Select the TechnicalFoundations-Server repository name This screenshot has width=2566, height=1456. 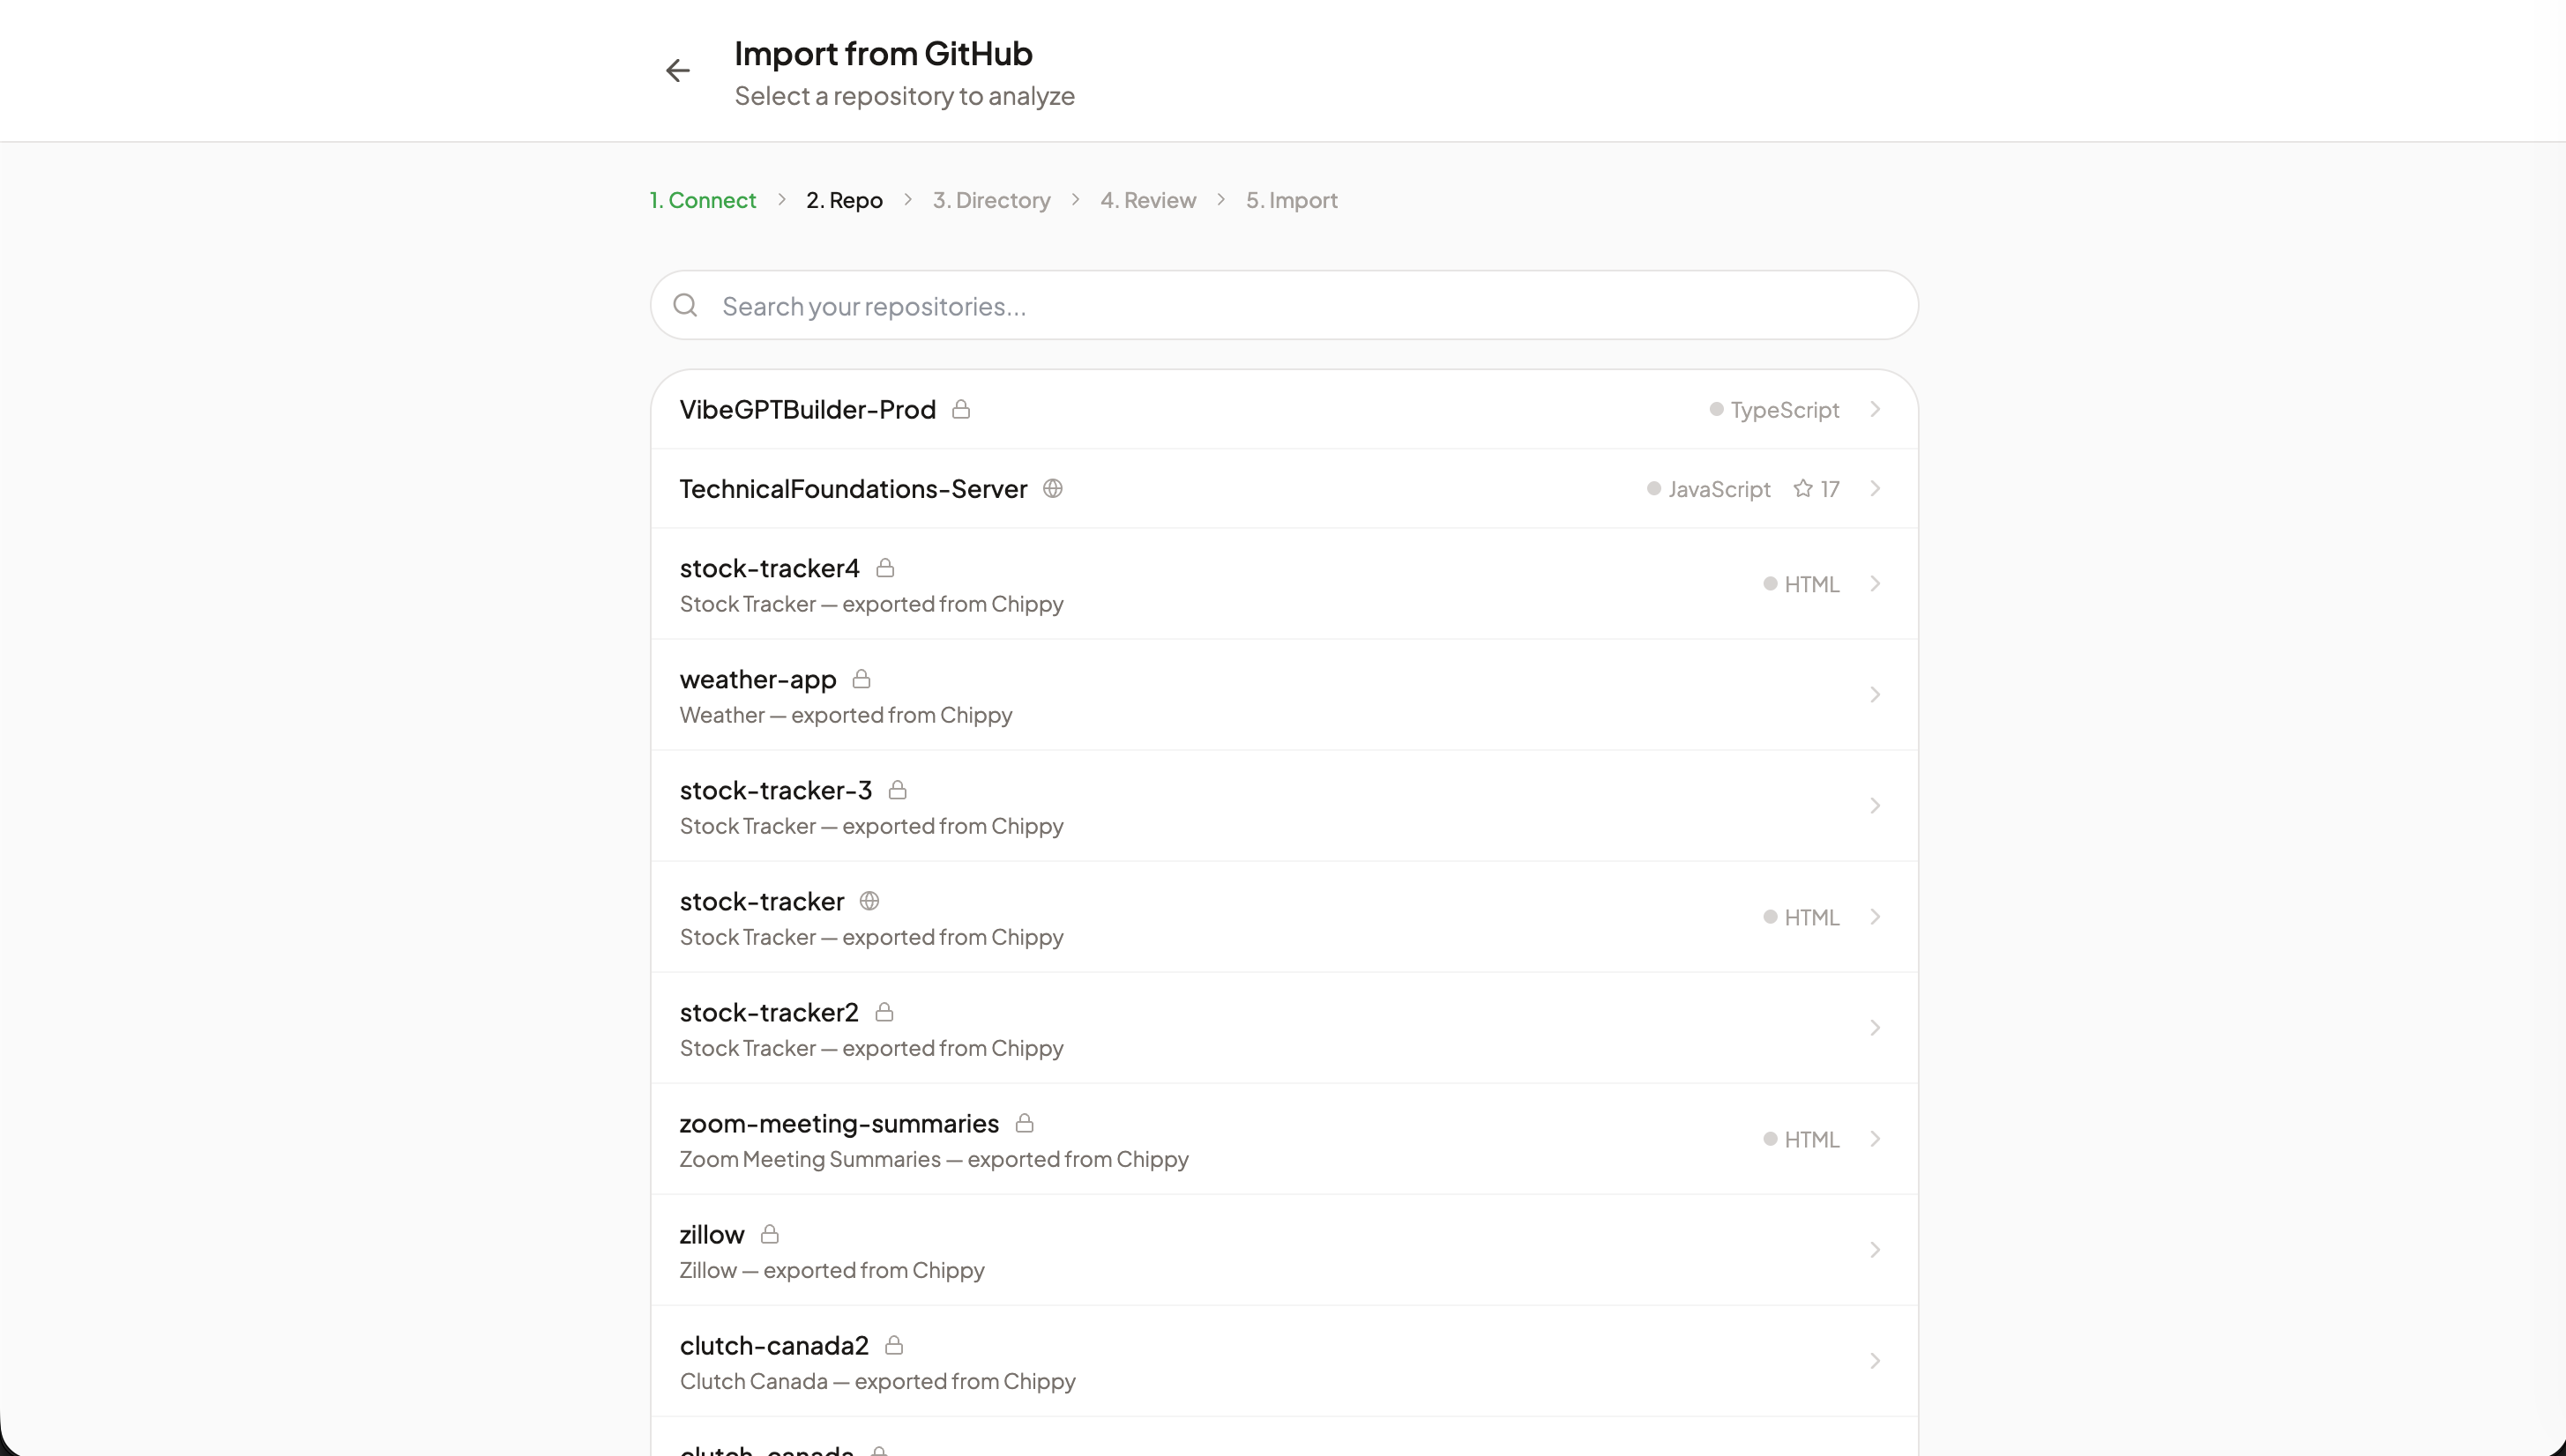coord(854,488)
